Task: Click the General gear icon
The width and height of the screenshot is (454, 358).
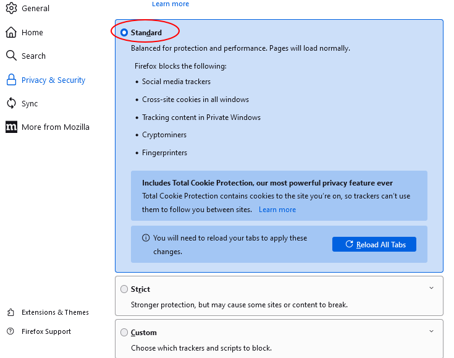Action: tap(11, 9)
